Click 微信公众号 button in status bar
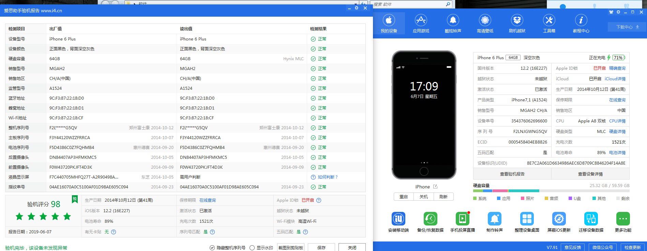This screenshot has height=251, width=647. [602, 247]
